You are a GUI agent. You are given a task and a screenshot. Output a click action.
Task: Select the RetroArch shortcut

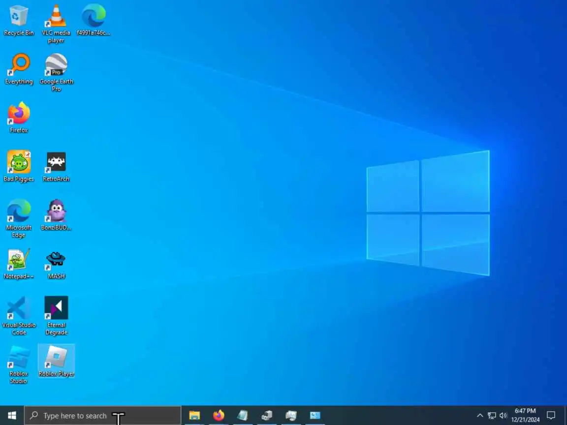point(56,166)
